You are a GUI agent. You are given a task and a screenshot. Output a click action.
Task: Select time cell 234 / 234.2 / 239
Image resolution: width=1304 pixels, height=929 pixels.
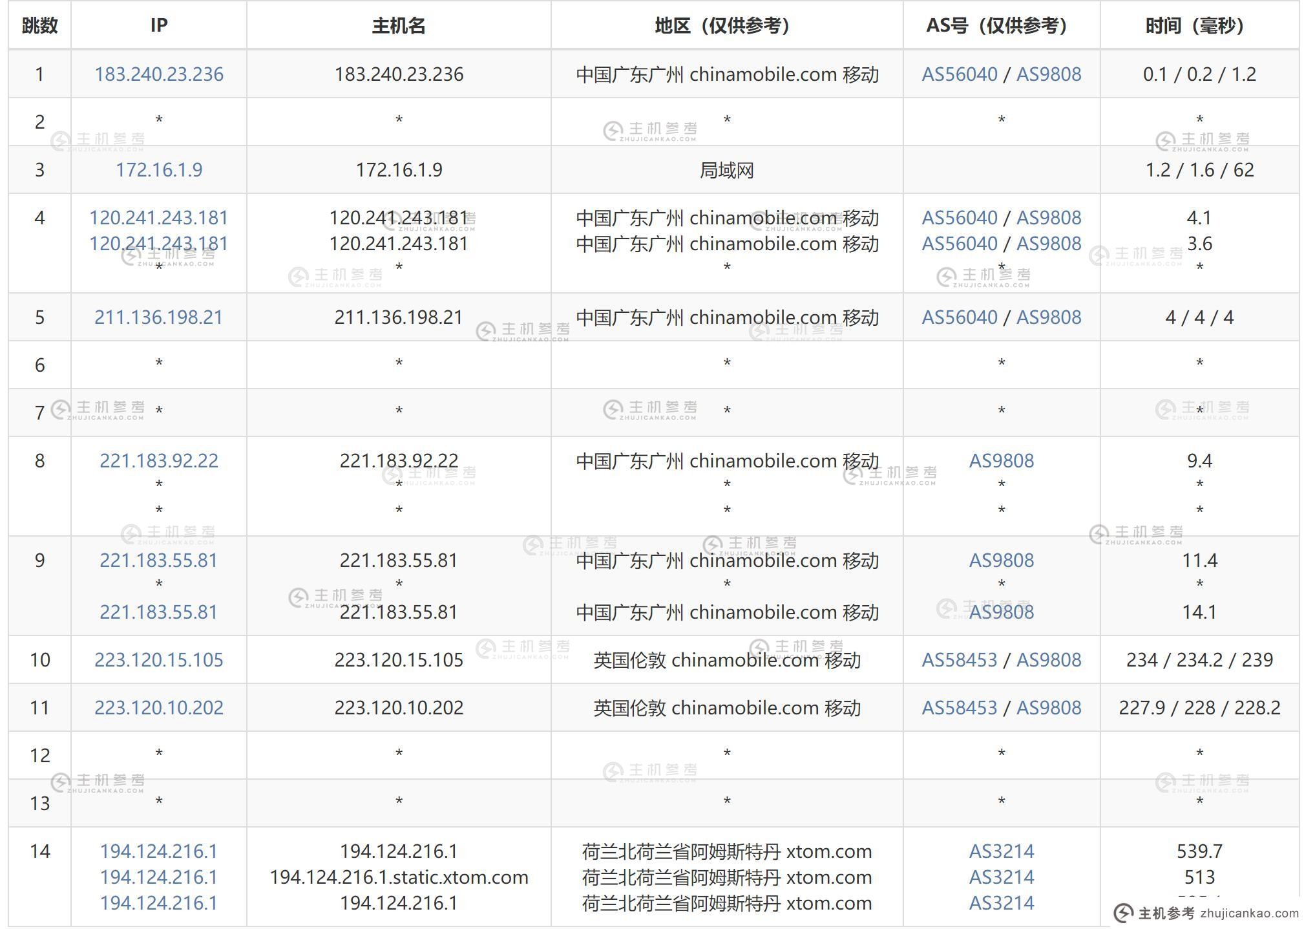[1200, 660]
